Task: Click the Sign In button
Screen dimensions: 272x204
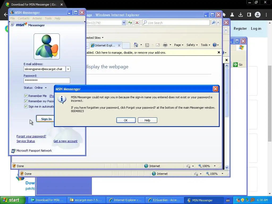Action: [x=46, y=119]
